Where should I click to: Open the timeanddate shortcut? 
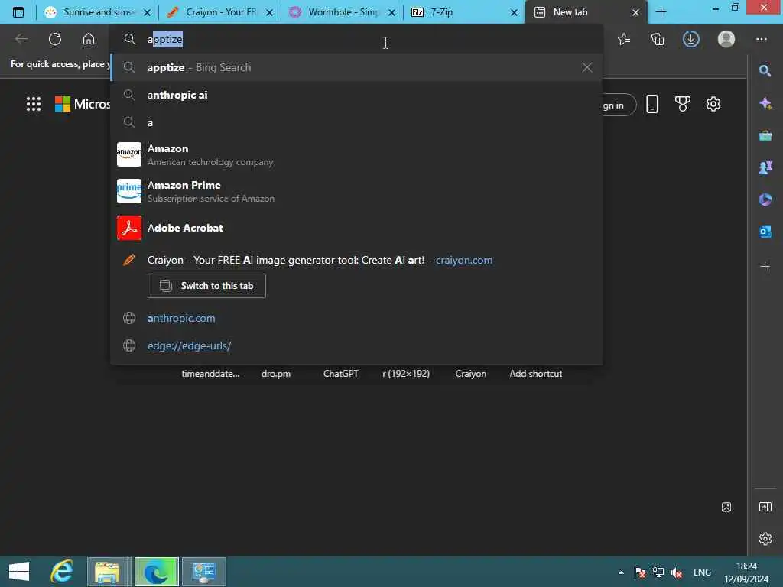(x=210, y=373)
